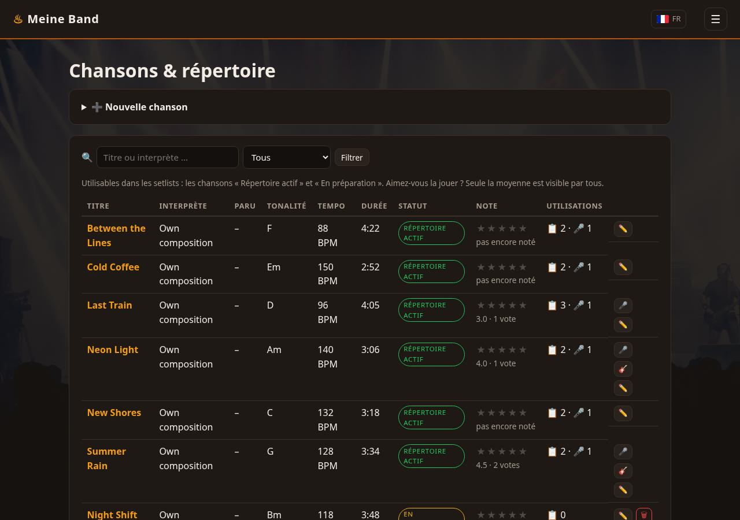Click microphone button in Summer Rain row

[x=623, y=452]
